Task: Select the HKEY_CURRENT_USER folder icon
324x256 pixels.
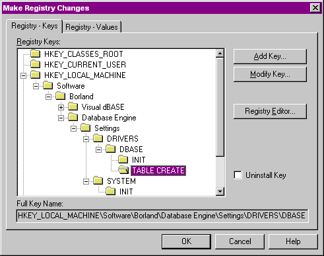Action: click(36, 64)
